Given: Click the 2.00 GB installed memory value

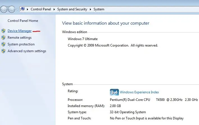Looking at the screenshot, I should tap(115, 106).
